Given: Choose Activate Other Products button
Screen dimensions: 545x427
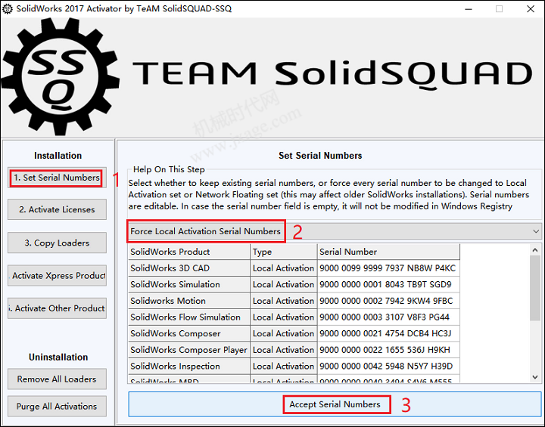Looking at the screenshot, I should [57, 308].
